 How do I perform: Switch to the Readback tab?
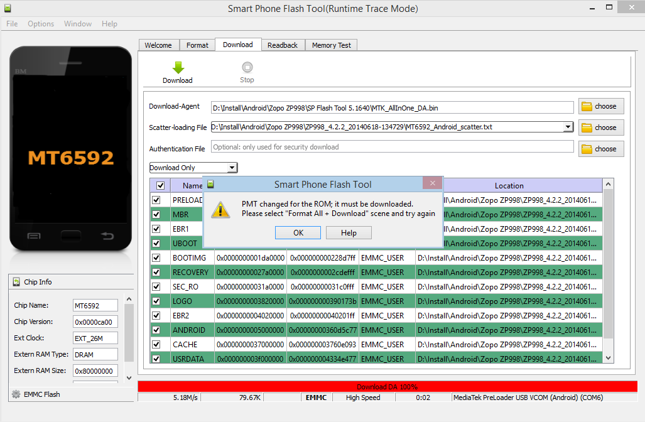[x=283, y=45]
